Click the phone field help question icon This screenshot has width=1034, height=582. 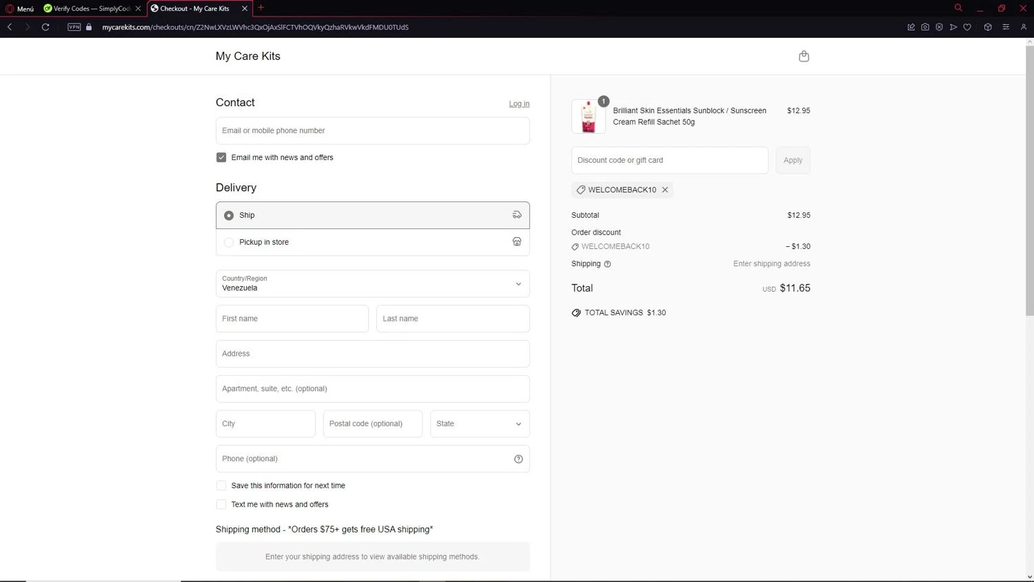tap(518, 459)
